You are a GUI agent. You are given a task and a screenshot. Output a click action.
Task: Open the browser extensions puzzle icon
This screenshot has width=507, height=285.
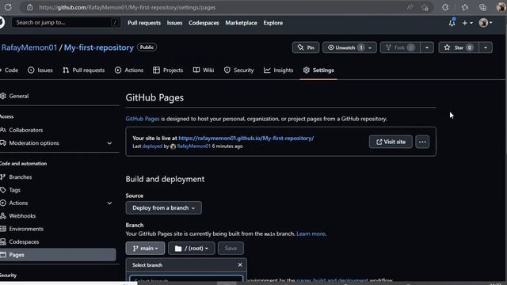pos(445,7)
